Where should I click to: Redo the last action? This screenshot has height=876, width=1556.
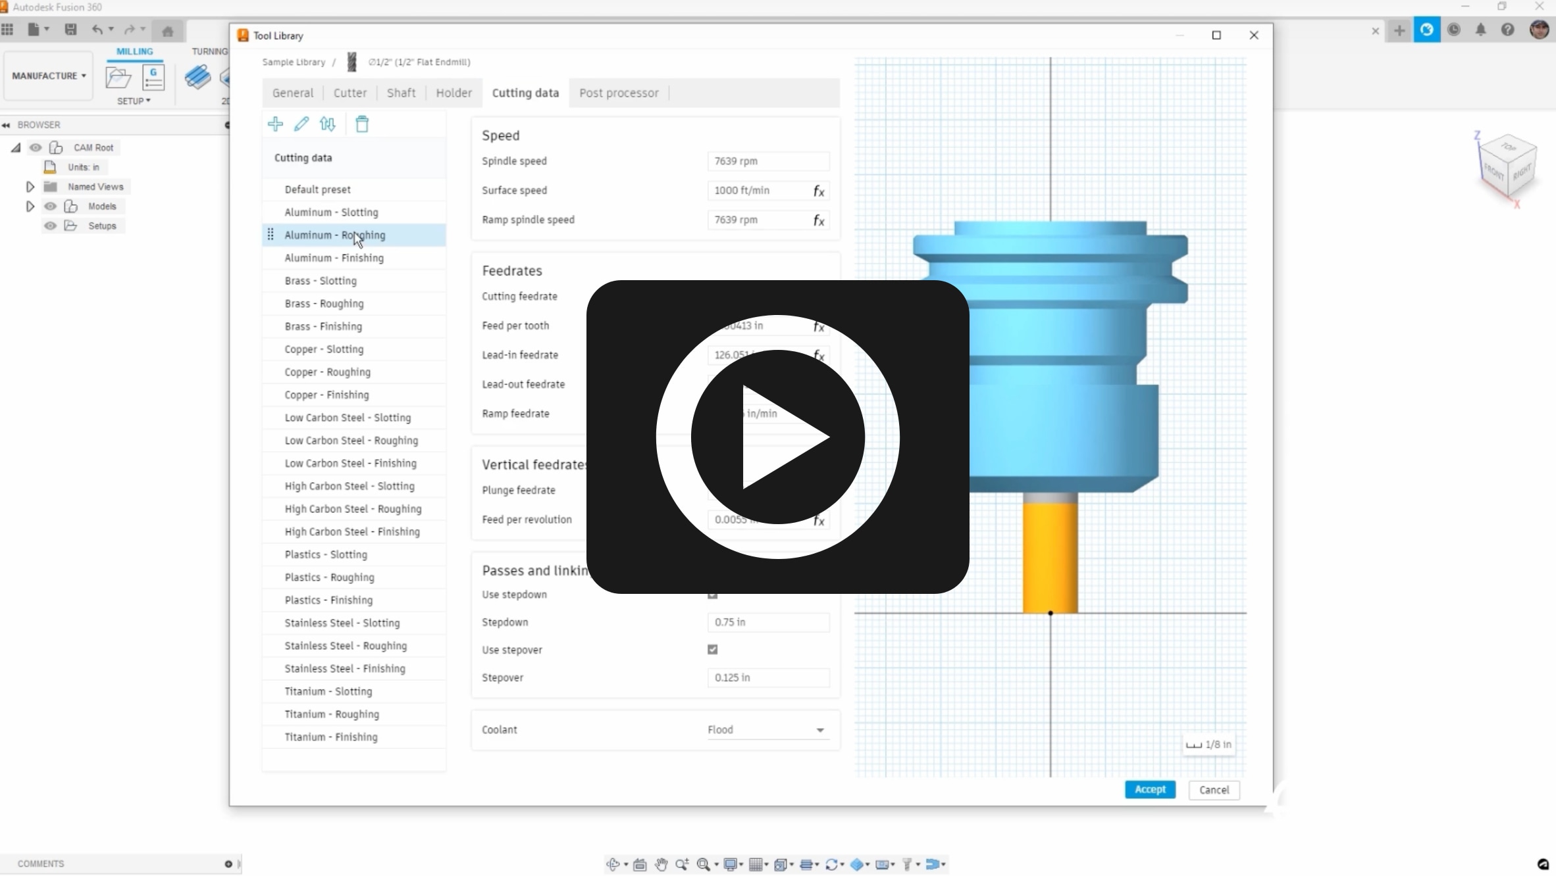pyautogui.click(x=130, y=30)
